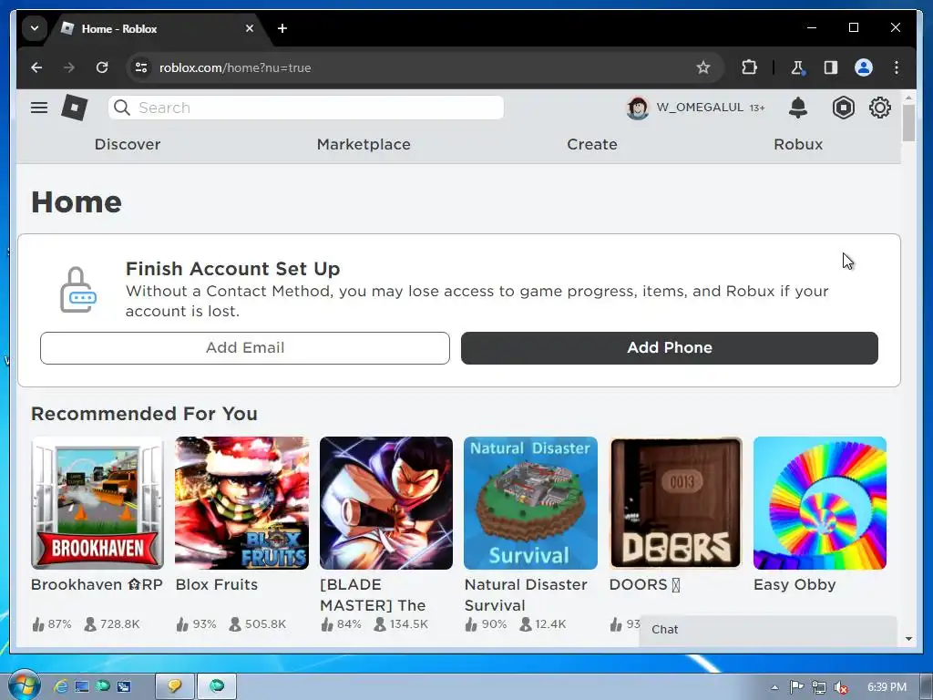Click the Blox Fruits title text
Viewport: 933px width, 700px height.
coord(217,584)
